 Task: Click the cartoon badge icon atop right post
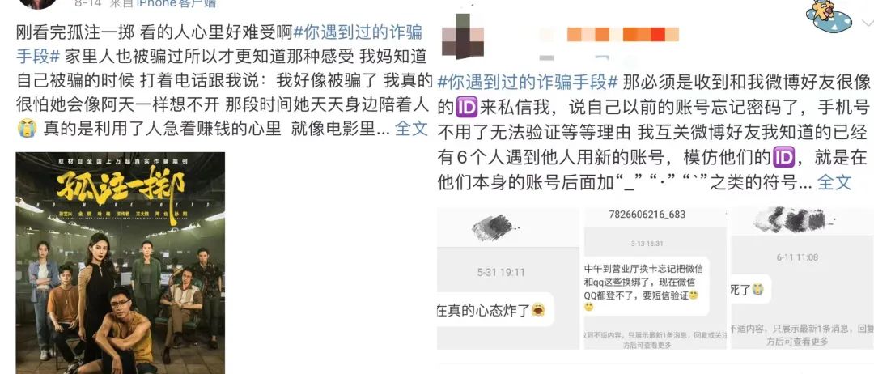tap(830, 16)
